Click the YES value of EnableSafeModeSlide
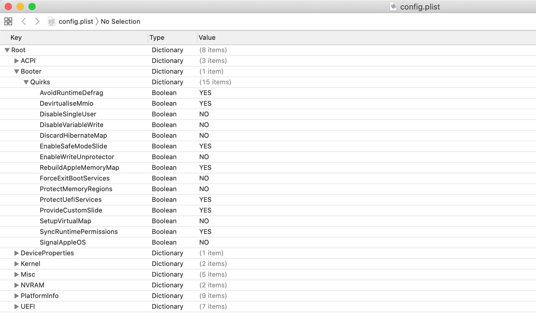Screen dimensions: 536x336 point(205,146)
